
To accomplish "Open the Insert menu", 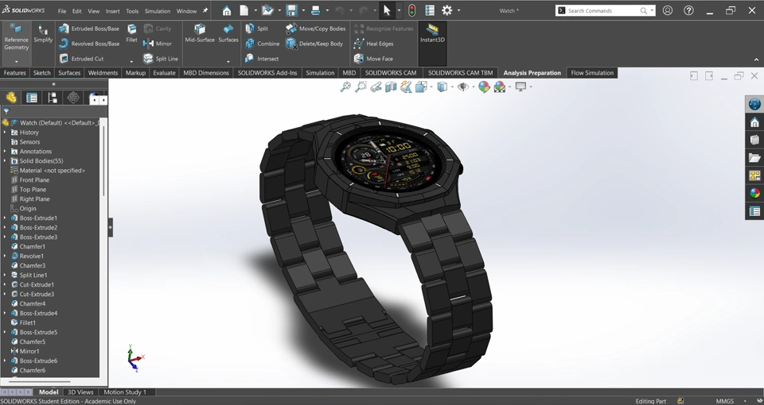I will coord(112,10).
